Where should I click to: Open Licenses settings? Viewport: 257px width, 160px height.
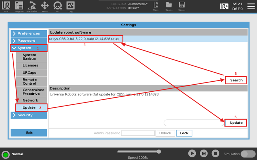coord(31,65)
